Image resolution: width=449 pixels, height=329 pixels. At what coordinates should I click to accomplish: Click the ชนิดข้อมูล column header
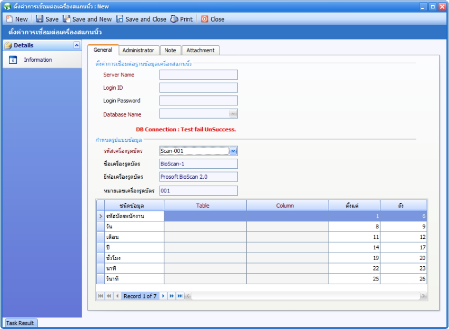coord(134,206)
